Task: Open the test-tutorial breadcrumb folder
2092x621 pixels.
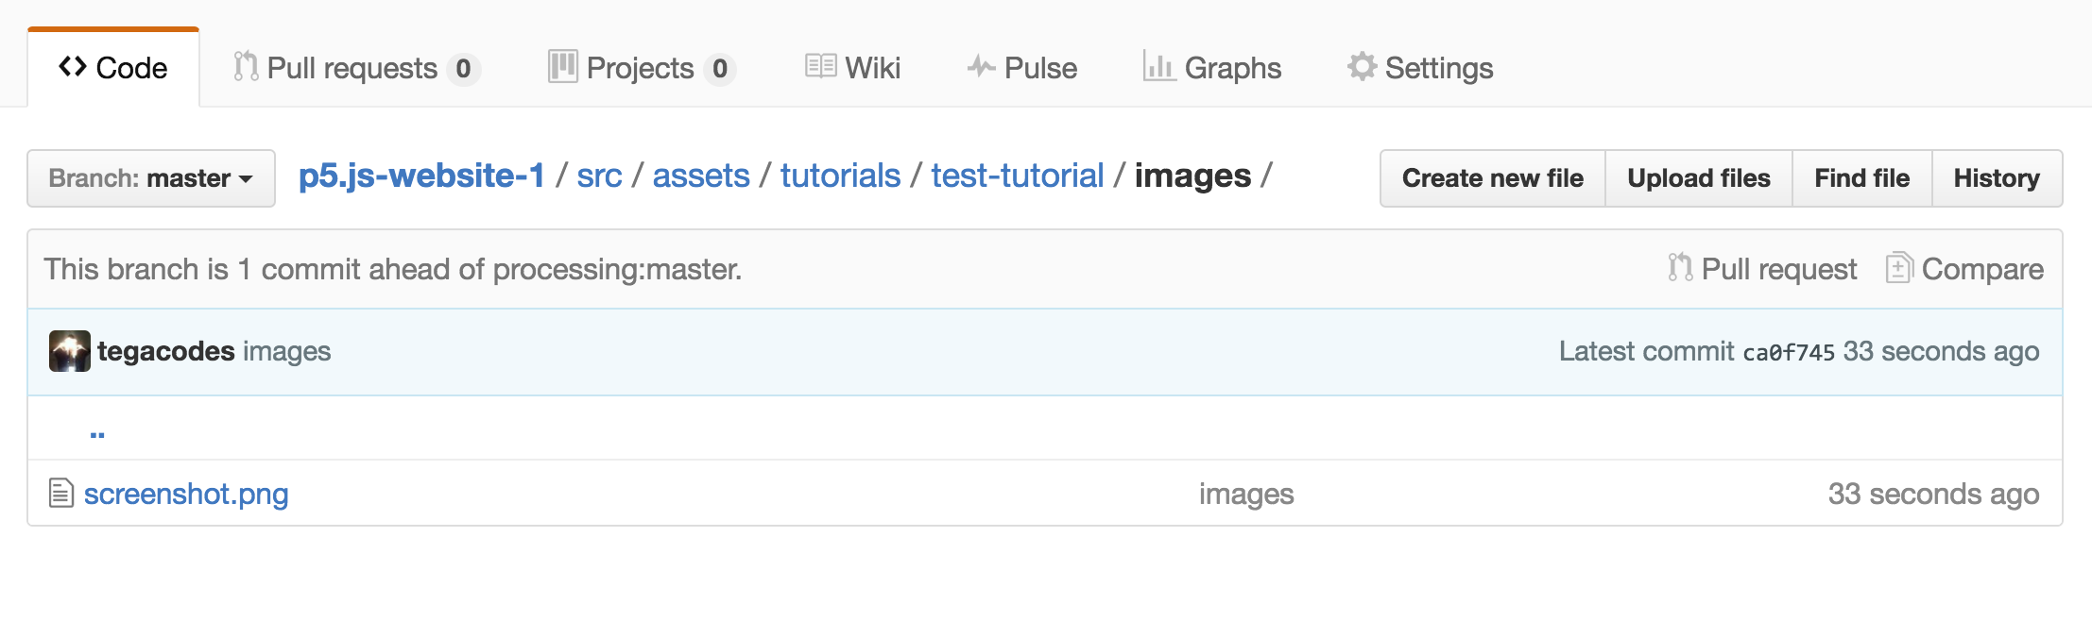Action: point(1018,176)
